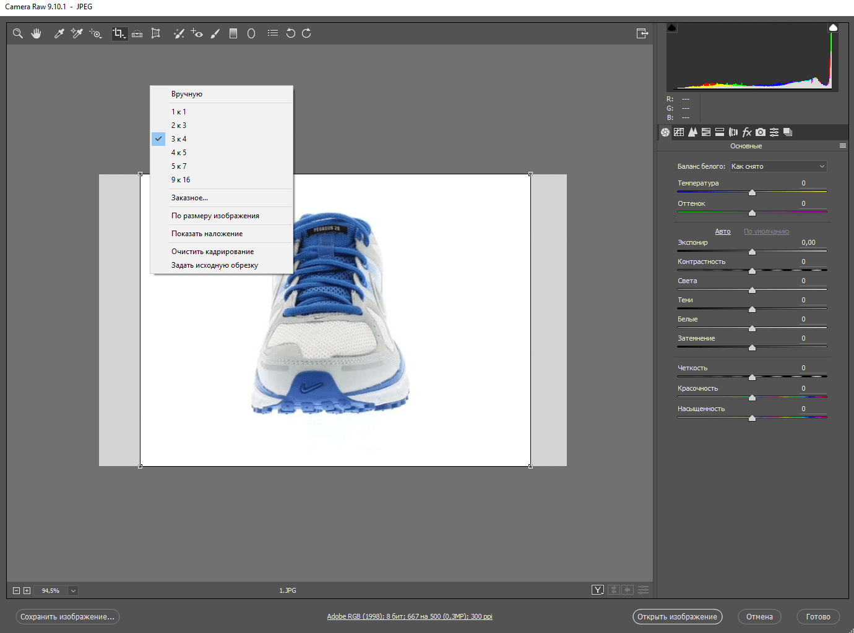Open the Основные panel options menu
854x633 pixels.
tap(842, 146)
